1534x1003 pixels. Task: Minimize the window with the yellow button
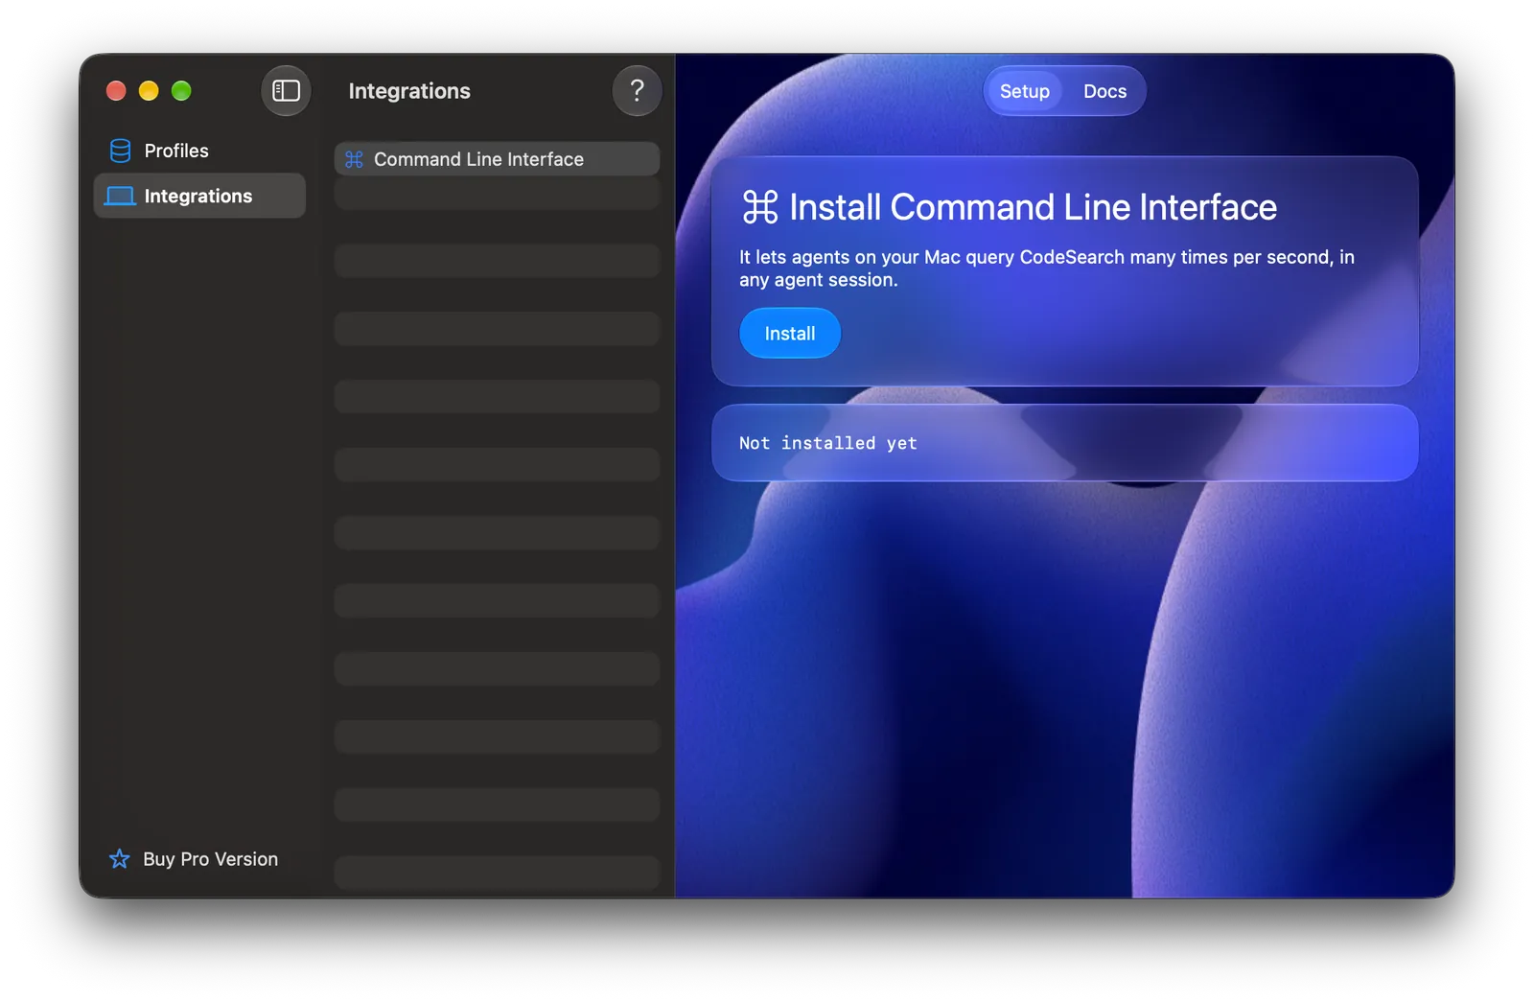(x=149, y=91)
